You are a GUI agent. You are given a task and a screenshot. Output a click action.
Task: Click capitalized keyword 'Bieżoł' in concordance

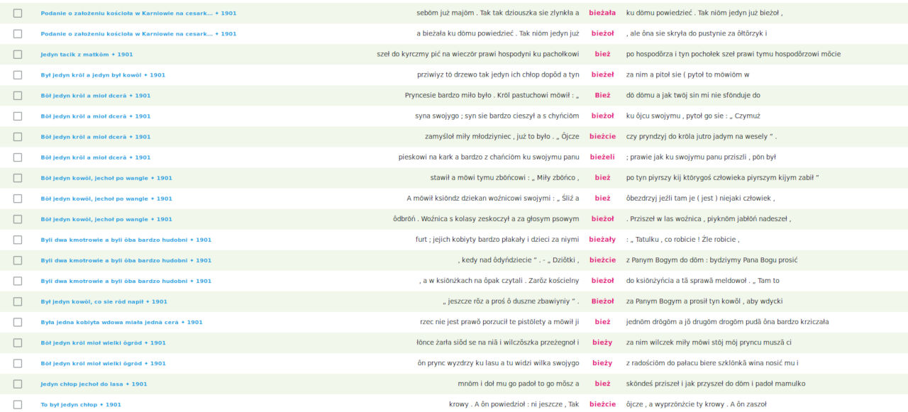tap(602, 301)
